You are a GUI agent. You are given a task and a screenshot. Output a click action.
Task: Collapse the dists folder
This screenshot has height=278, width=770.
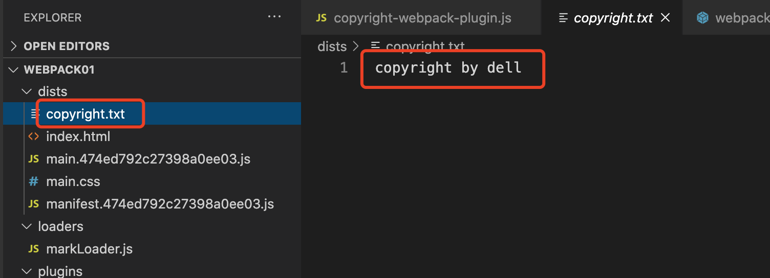point(26,91)
